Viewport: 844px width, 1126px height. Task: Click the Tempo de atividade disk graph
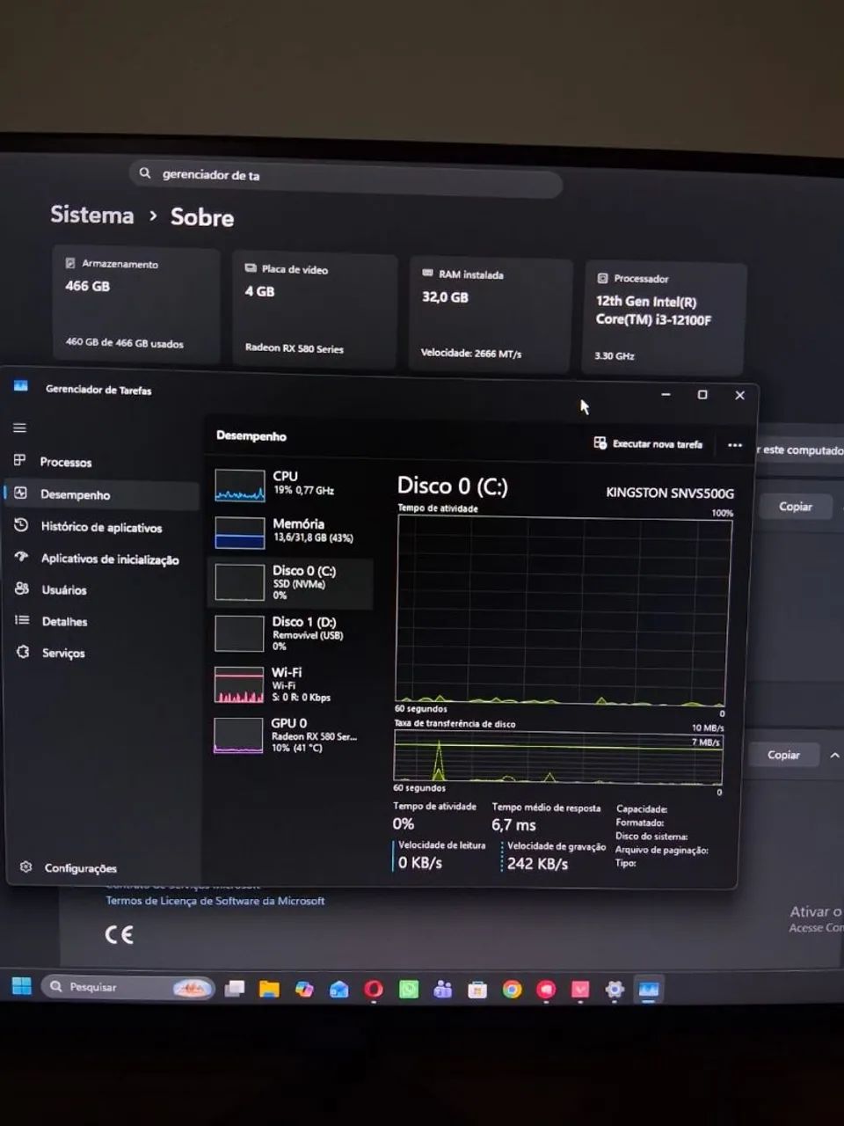coord(563,611)
